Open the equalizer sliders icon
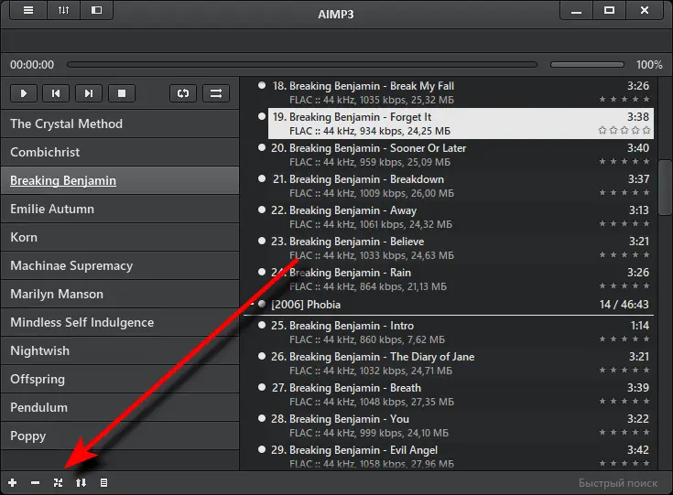Viewport: 673px width, 495px height. 63,10
